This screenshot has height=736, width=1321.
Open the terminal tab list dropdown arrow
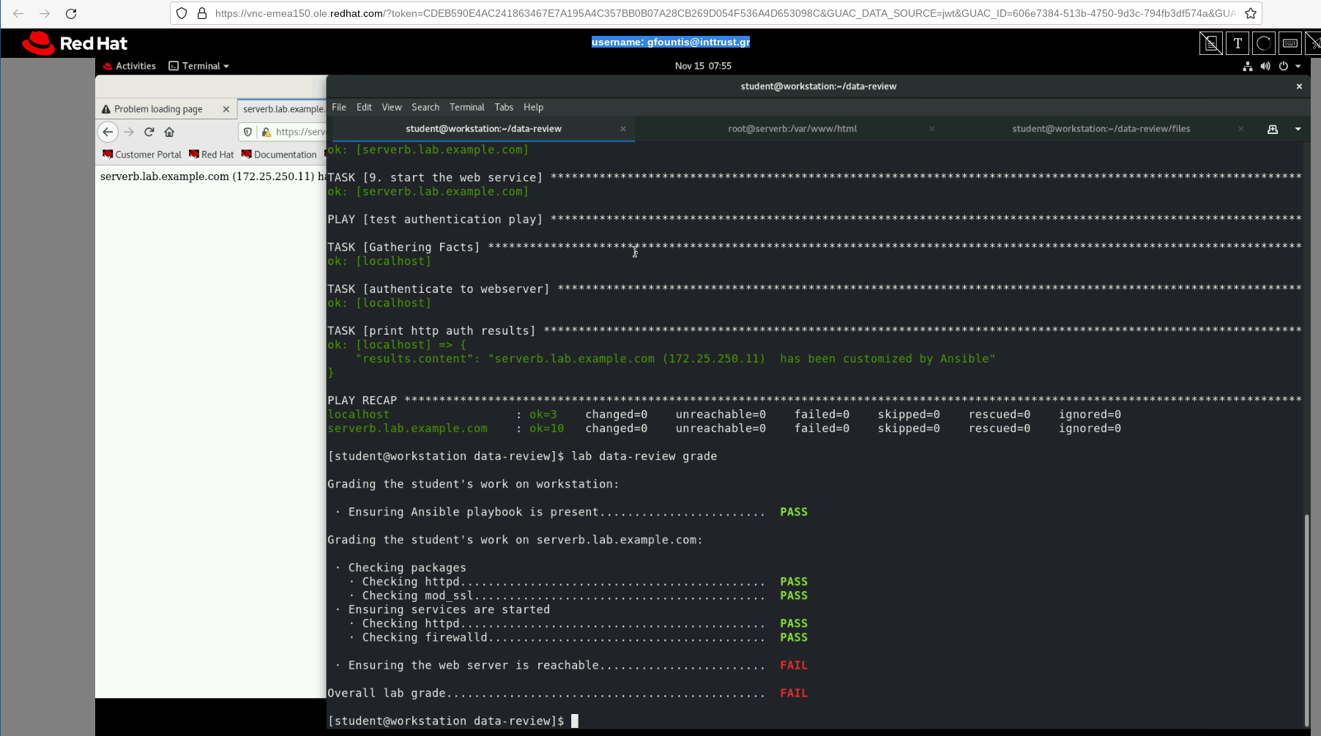pyautogui.click(x=1299, y=128)
